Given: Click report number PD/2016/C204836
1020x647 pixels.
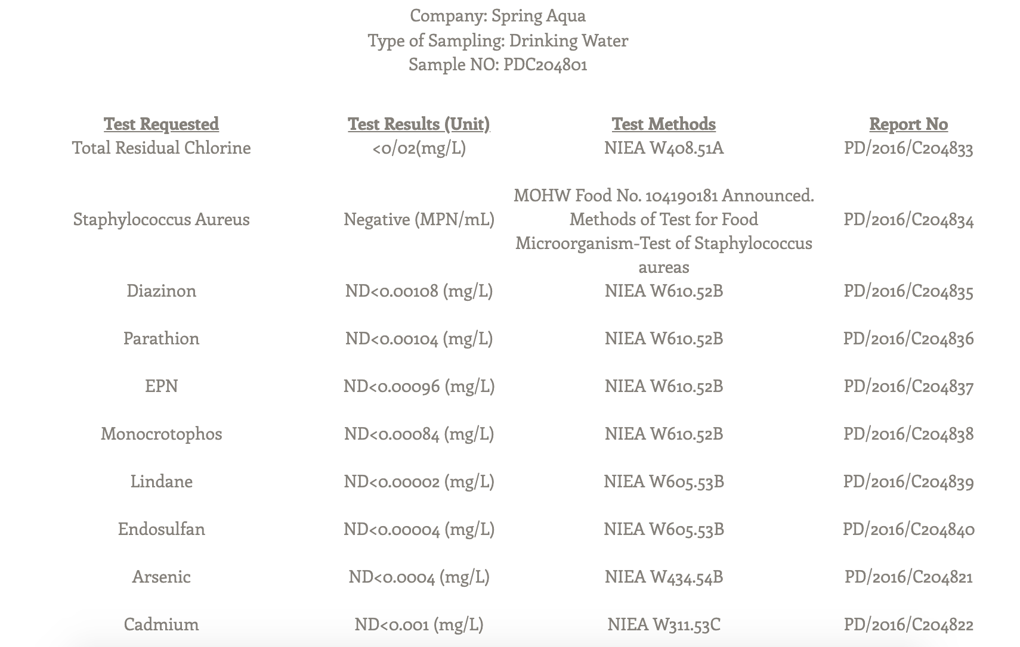Looking at the screenshot, I should tap(908, 338).
